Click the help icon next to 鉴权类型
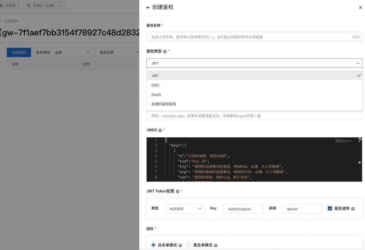The width and height of the screenshot is (365, 250). click(x=165, y=51)
